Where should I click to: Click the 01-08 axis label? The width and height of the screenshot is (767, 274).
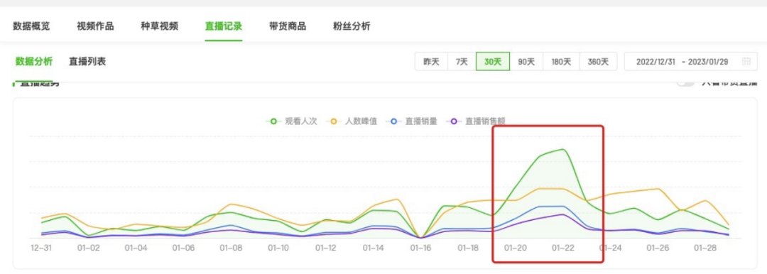231,248
